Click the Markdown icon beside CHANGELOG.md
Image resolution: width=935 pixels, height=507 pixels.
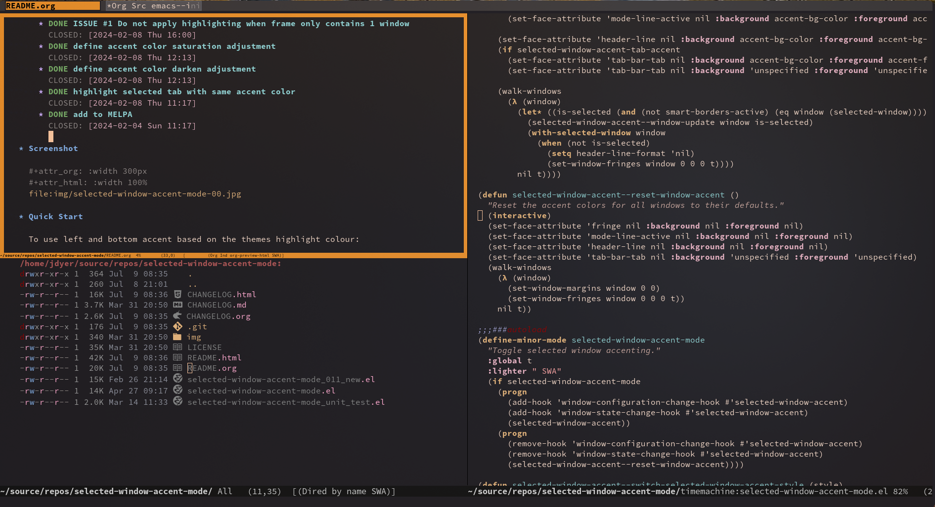[x=178, y=305]
